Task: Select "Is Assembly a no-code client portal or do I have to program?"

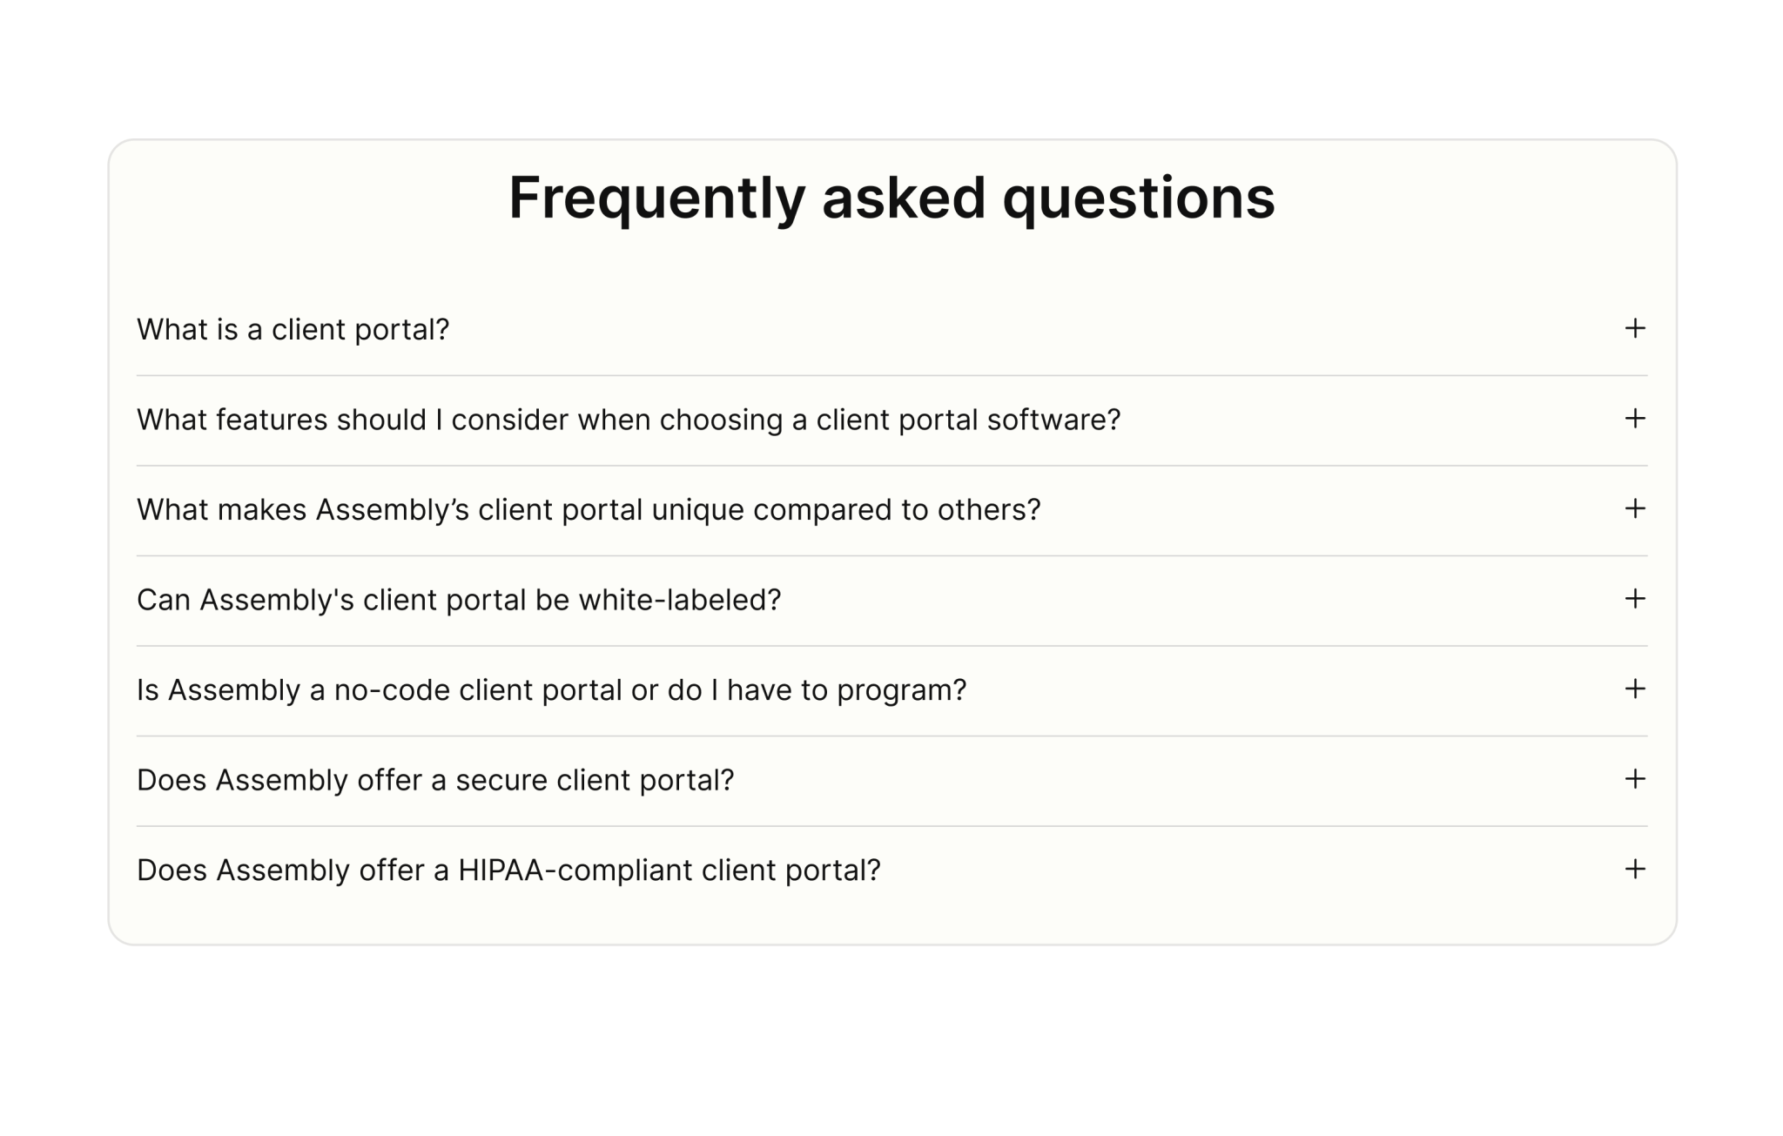Action: click(x=551, y=690)
